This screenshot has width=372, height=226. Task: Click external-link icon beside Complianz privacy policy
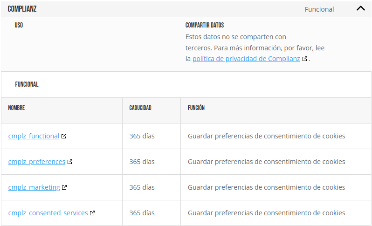[x=305, y=59]
